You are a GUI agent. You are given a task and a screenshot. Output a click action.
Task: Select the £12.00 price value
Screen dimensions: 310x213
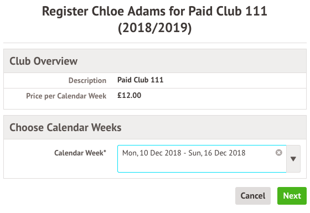click(x=130, y=95)
